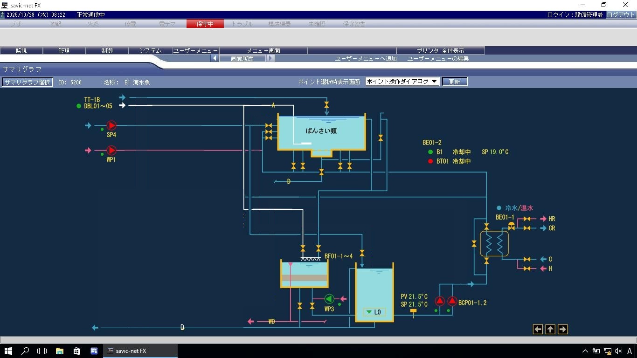
Task: Click the left arrow navigation icon
Action: click(538, 329)
